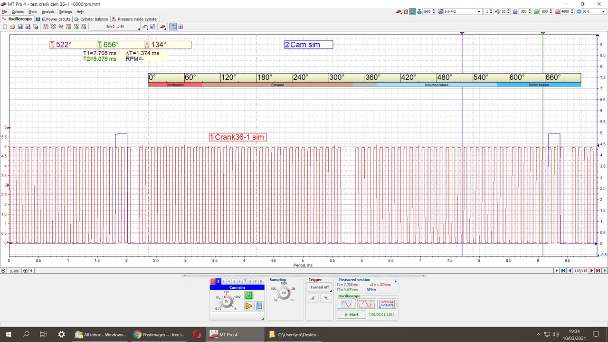
Task: Select the single sine wave oscilloscope mode icon
Action: pyautogui.click(x=346, y=304)
